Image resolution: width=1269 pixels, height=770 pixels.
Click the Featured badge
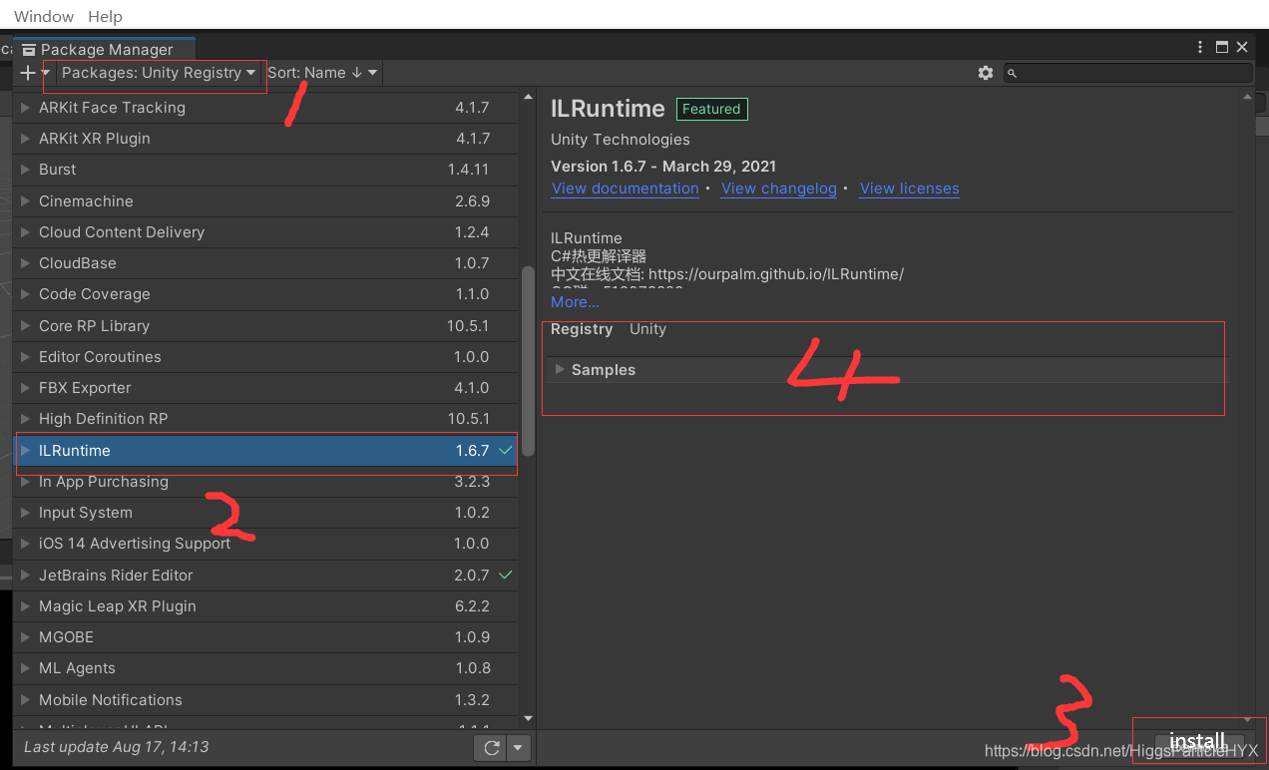click(711, 109)
